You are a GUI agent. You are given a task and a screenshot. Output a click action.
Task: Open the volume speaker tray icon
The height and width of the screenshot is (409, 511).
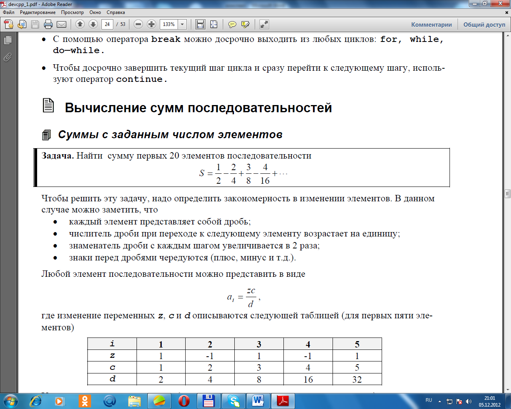click(469, 401)
